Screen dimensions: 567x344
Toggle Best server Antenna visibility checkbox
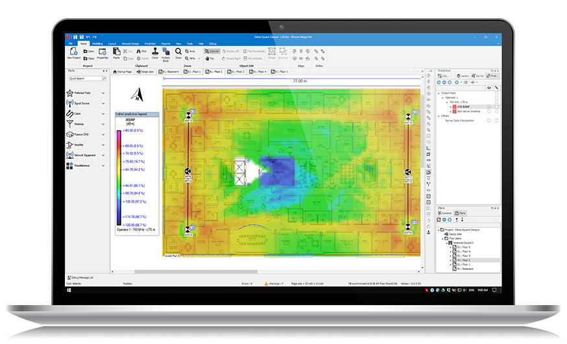click(489, 112)
